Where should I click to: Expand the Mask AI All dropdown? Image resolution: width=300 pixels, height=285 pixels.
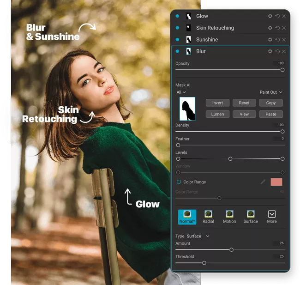(x=181, y=92)
